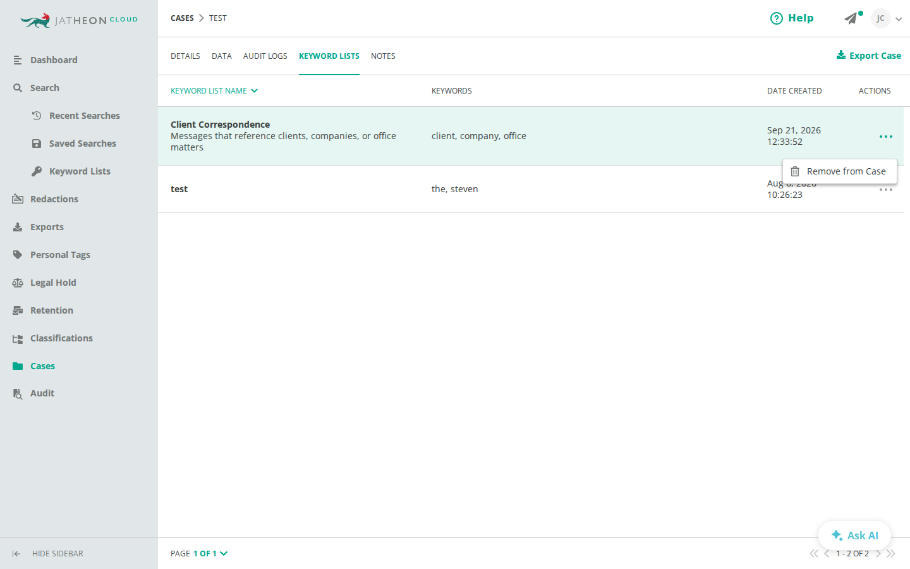Choose Remove from Case menu option
Image resolution: width=910 pixels, height=569 pixels.
click(839, 171)
